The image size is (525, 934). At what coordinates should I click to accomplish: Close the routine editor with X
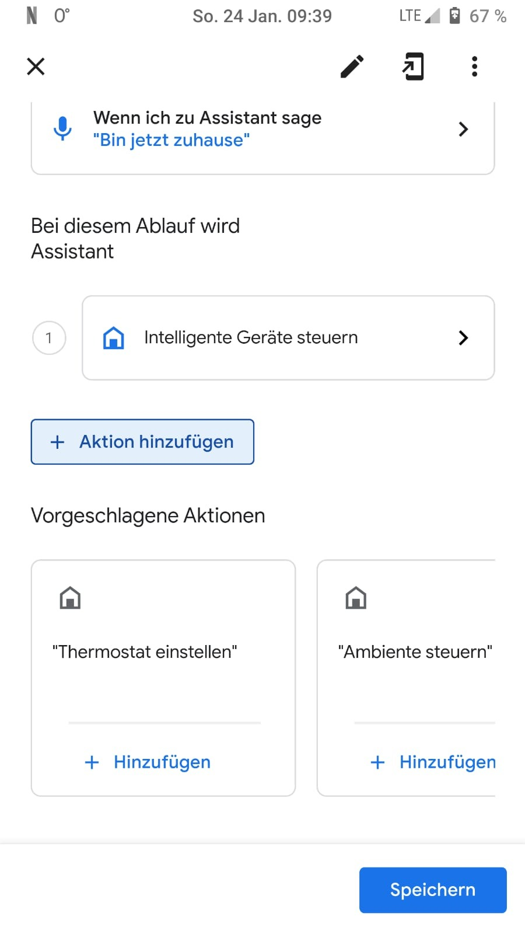[x=36, y=67]
